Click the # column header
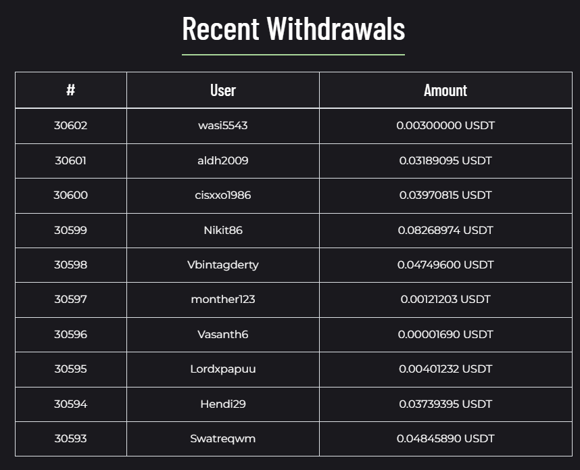The height and width of the screenshot is (470, 580). (x=70, y=90)
